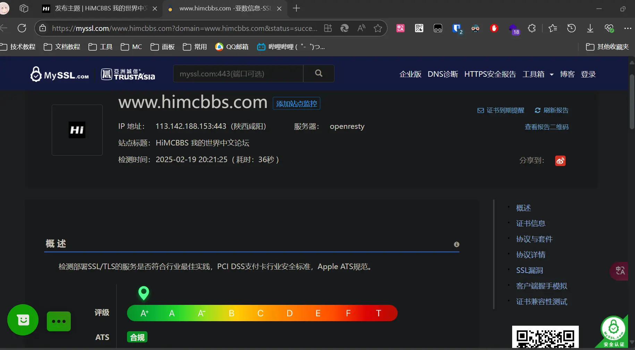Click the green three-dots bubble
Screen dimensions: 635x350
pyautogui.click(x=59, y=321)
